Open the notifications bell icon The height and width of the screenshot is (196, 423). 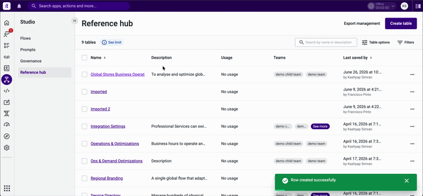pyautogui.click(x=19, y=6)
